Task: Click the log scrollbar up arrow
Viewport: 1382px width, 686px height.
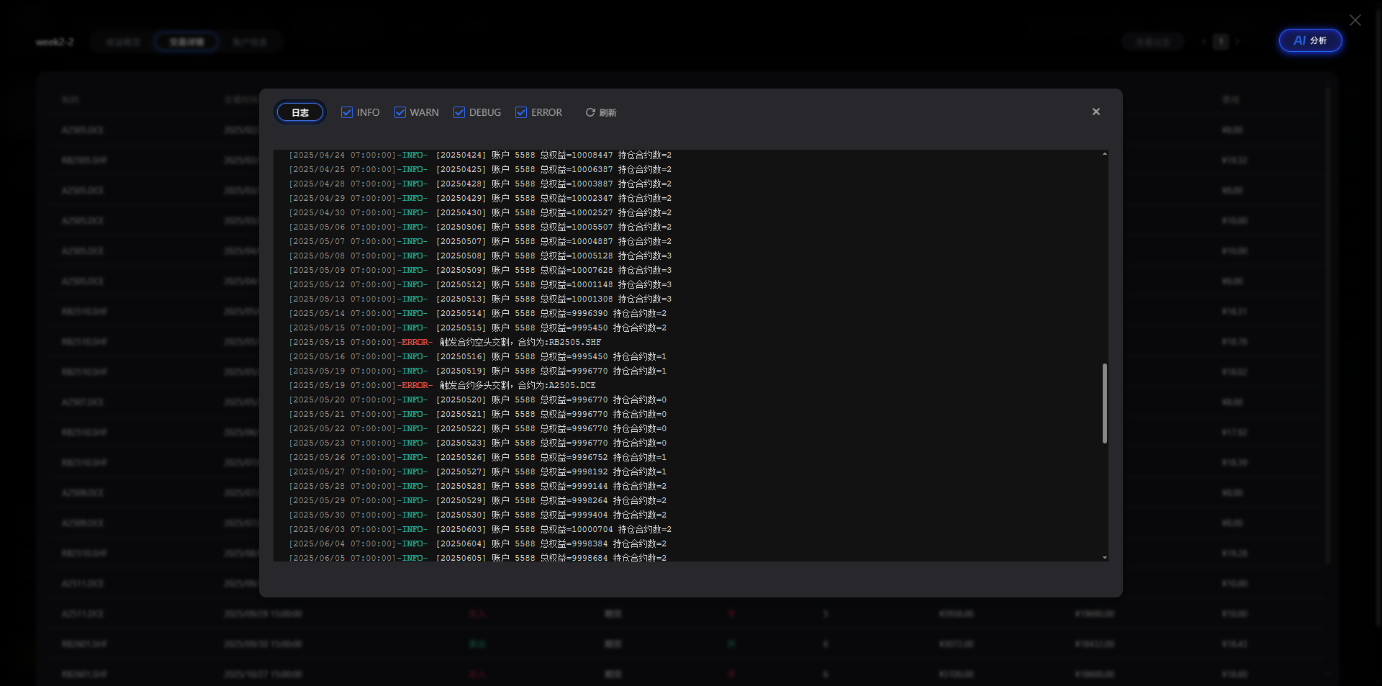Action: [1104, 154]
